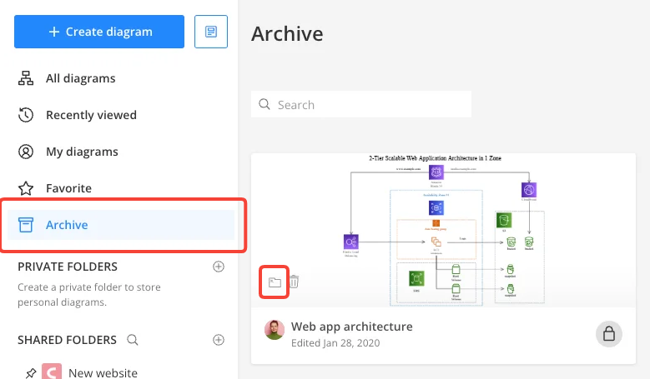Click the Search input field
This screenshot has width=650, height=379.
(361, 105)
